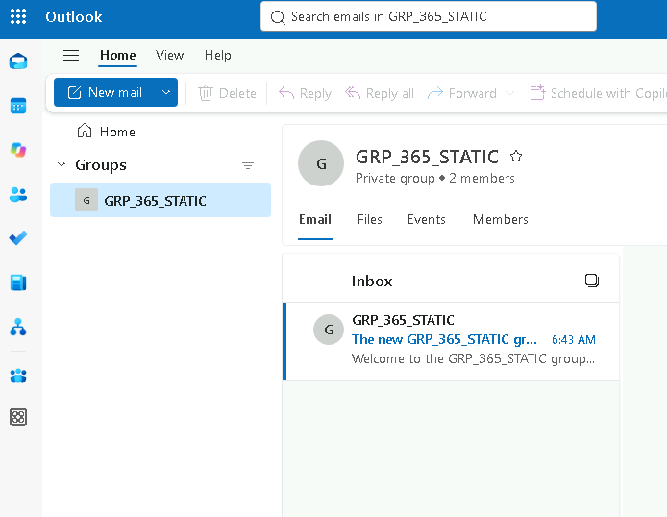This screenshot has height=517, width=667.
Task: Open the welcome email from GRP_365_STATIC
Action: [451, 340]
